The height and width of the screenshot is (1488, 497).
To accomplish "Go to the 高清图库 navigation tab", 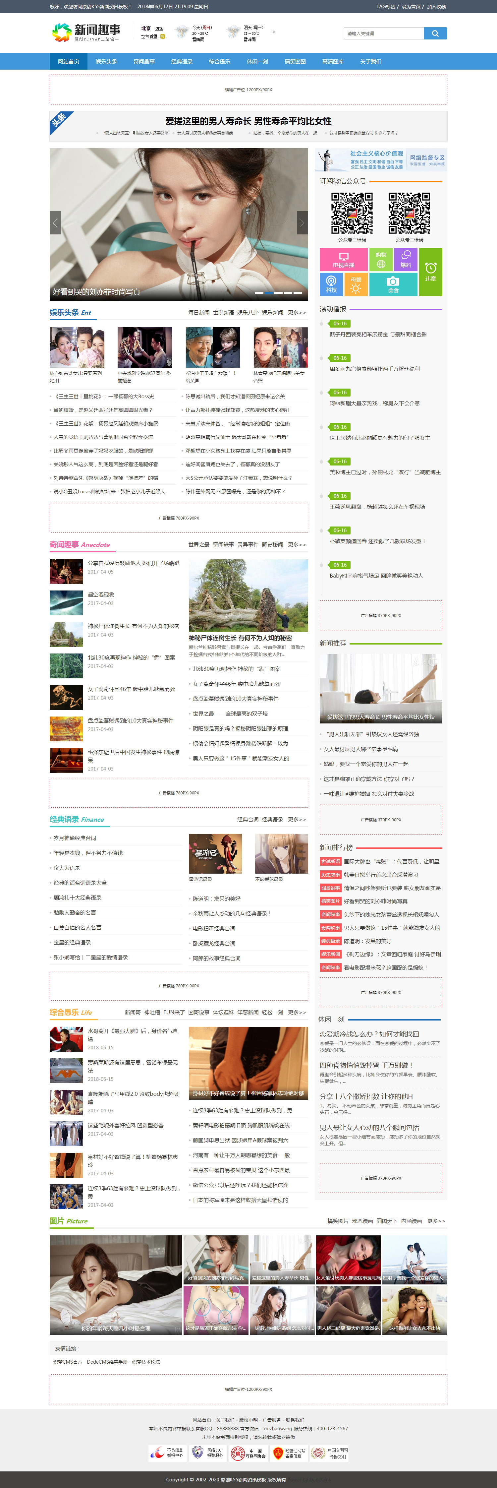I will (332, 61).
